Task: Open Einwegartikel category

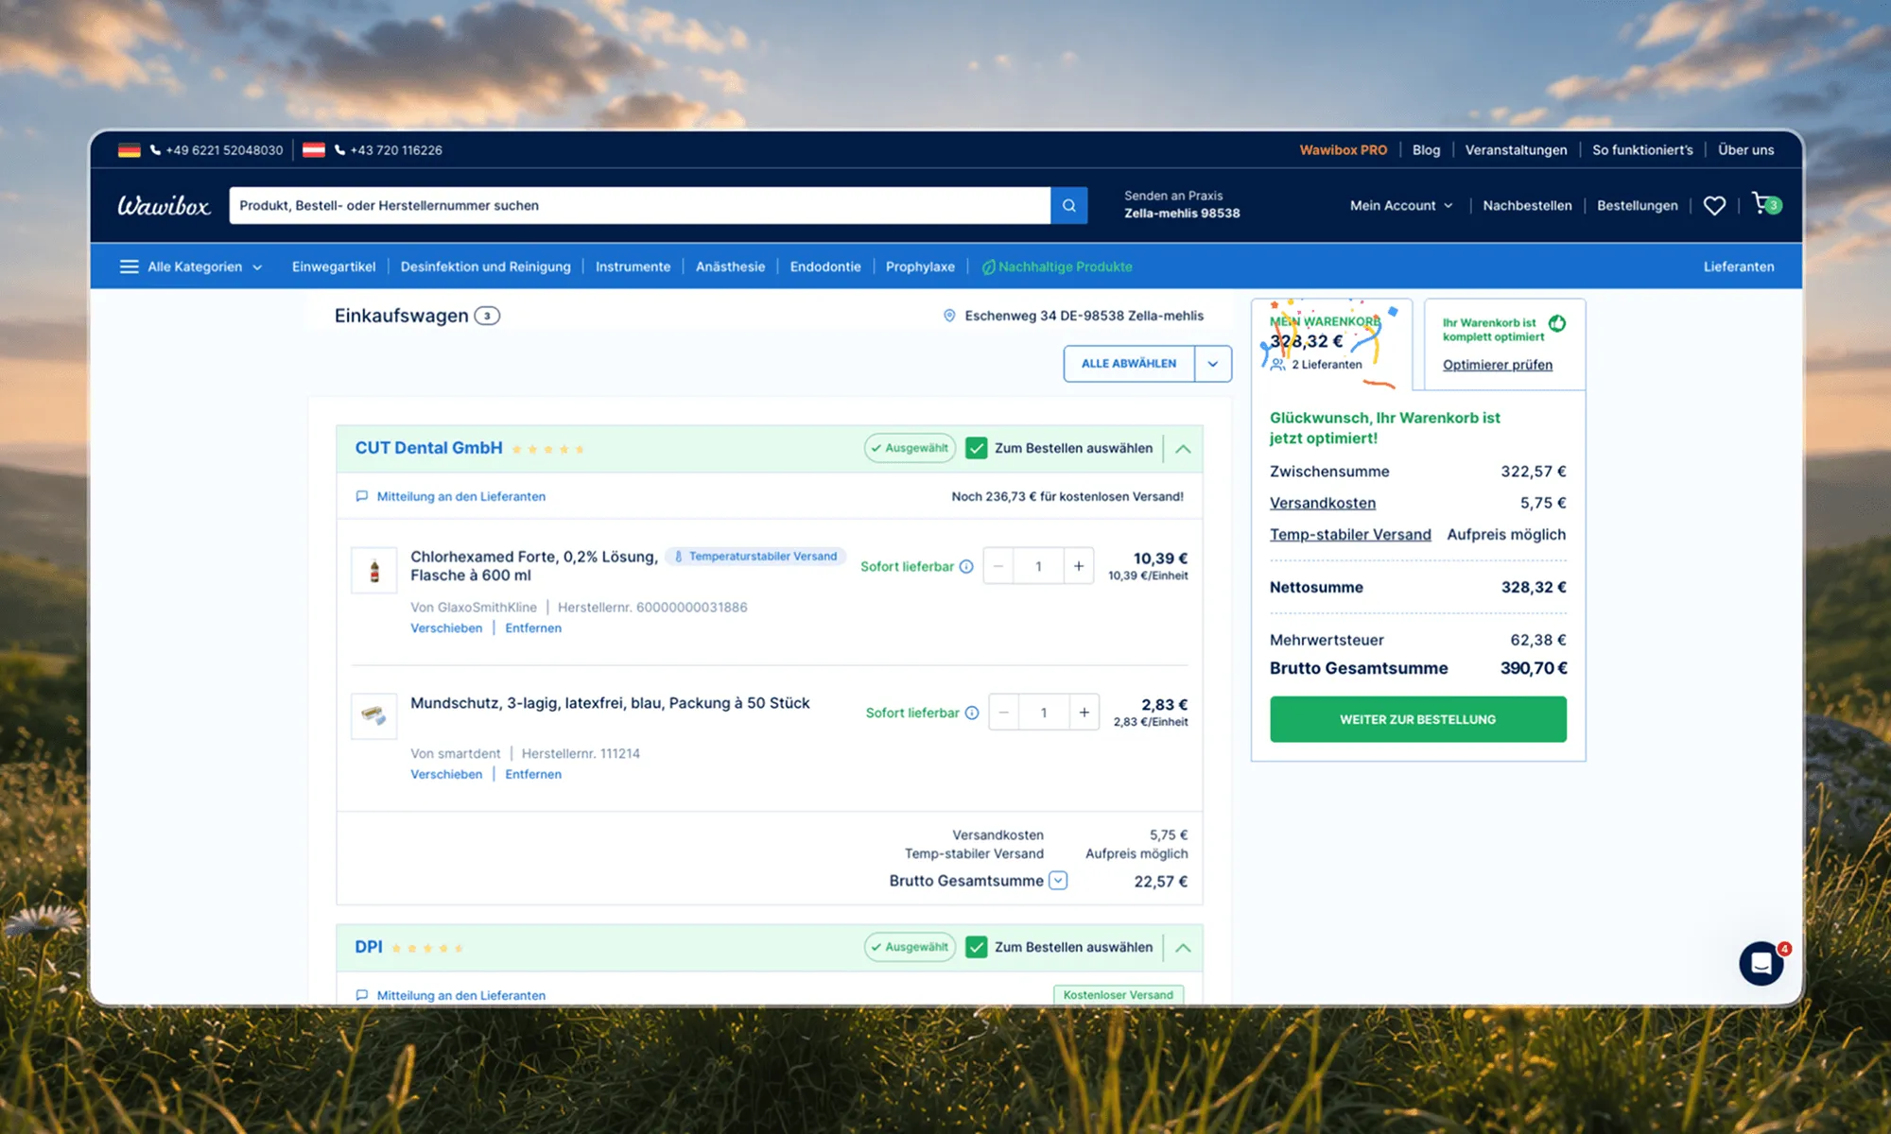Action: pyautogui.click(x=334, y=266)
